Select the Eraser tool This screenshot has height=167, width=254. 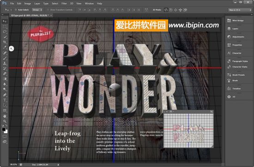5,74
